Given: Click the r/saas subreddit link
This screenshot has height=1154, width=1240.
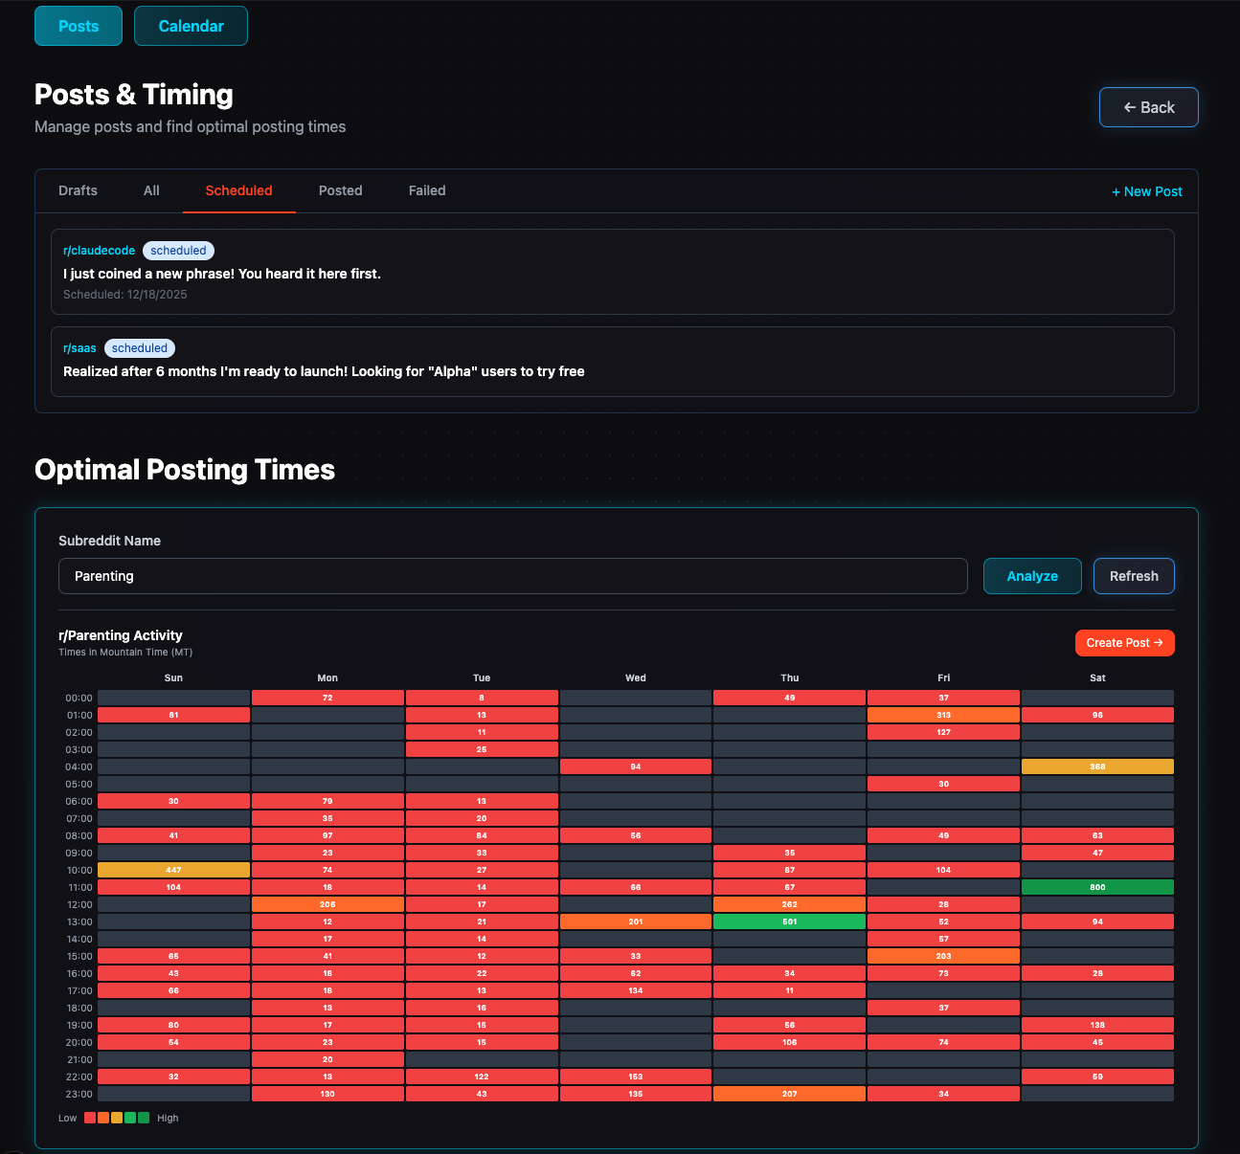Looking at the screenshot, I should click(79, 348).
